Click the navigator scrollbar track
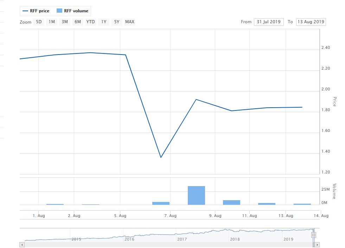Screen dimensions: 345x248 tap(168, 245)
